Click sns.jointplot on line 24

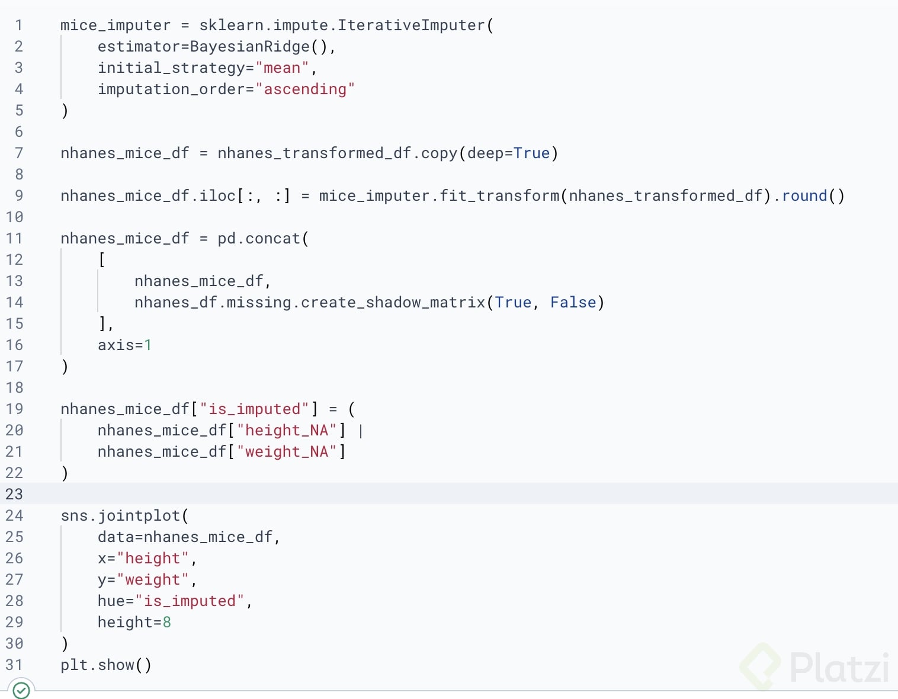coord(120,516)
